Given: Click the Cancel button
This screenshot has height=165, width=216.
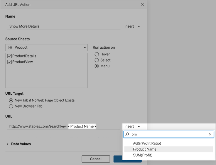Looking at the screenshot, I should [96, 159].
